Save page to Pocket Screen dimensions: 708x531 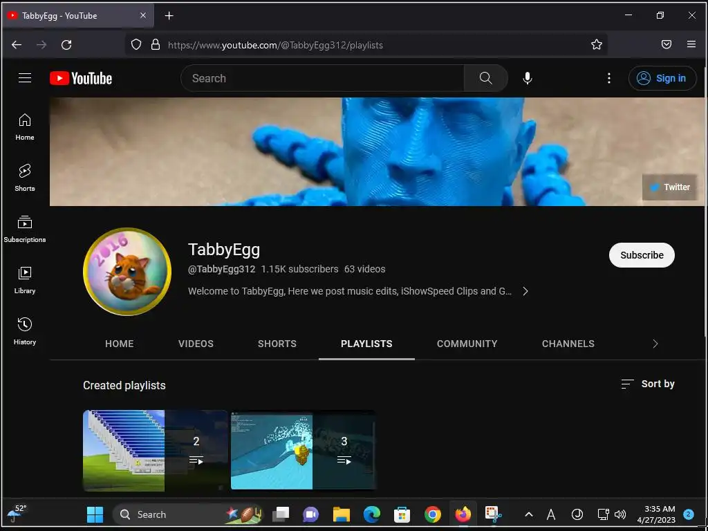667,44
